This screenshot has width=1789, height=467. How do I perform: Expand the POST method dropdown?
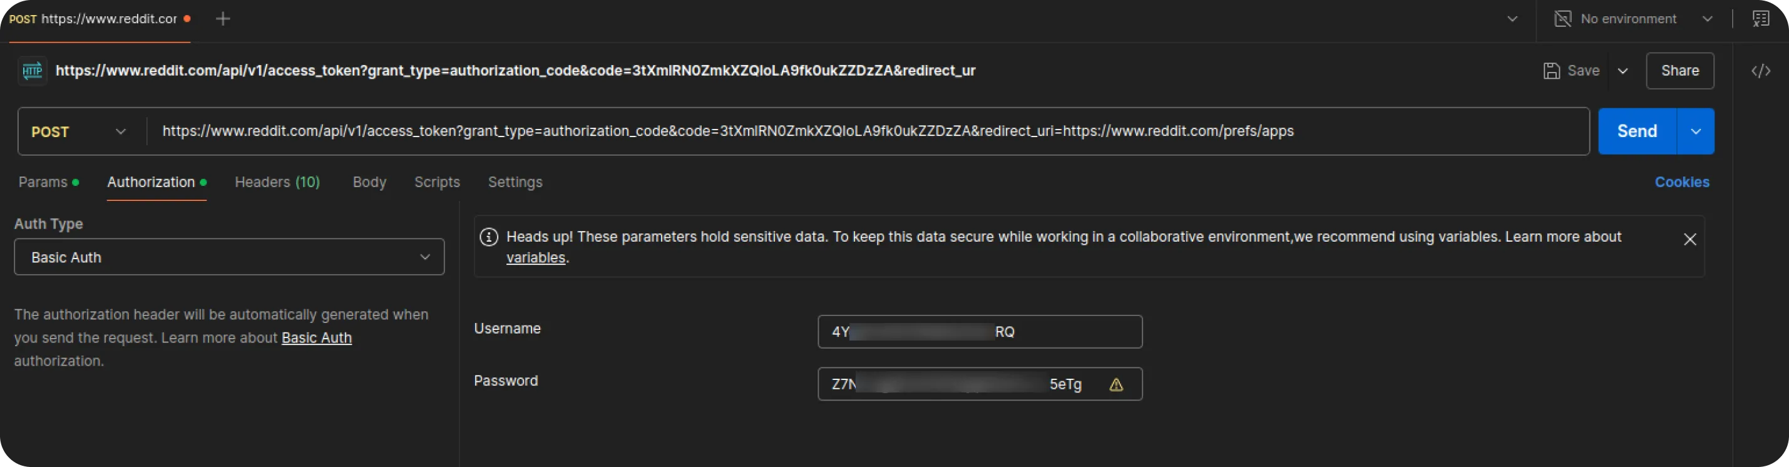[80, 131]
